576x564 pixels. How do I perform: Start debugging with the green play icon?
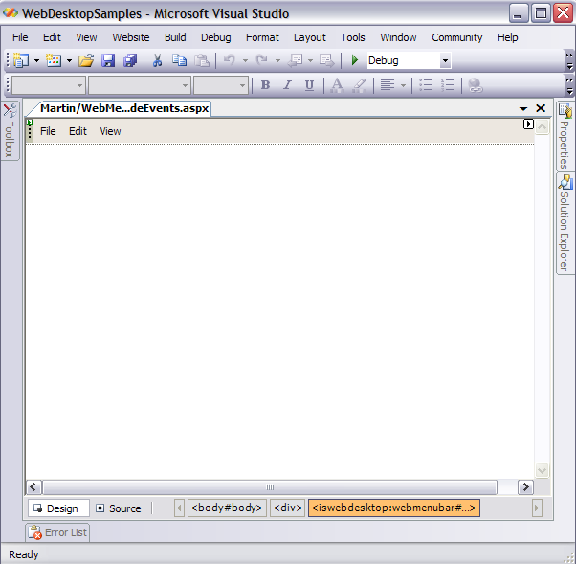pyautogui.click(x=355, y=60)
